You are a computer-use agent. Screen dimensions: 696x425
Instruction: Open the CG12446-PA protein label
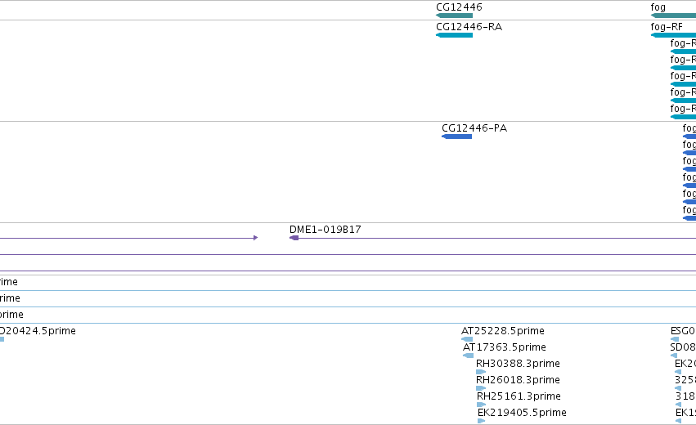pos(474,128)
